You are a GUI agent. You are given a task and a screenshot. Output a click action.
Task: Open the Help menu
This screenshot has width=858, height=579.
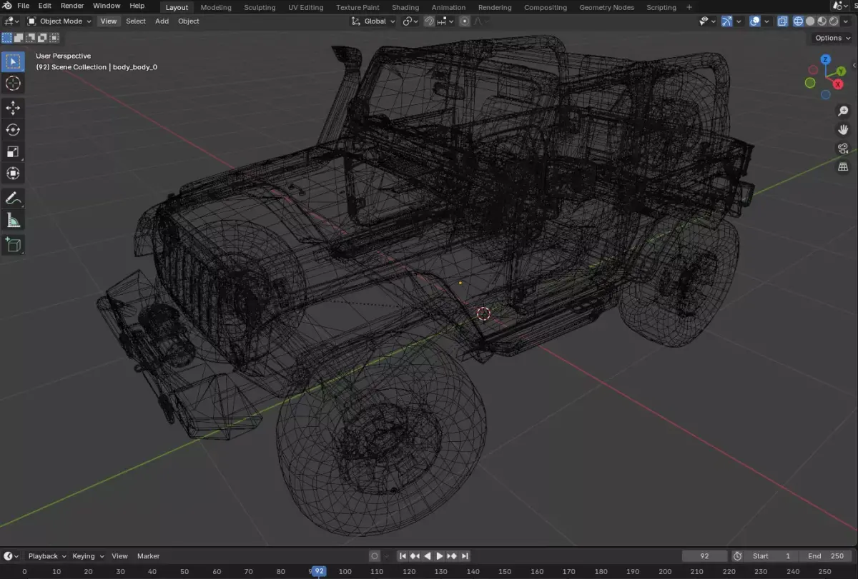coord(137,6)
